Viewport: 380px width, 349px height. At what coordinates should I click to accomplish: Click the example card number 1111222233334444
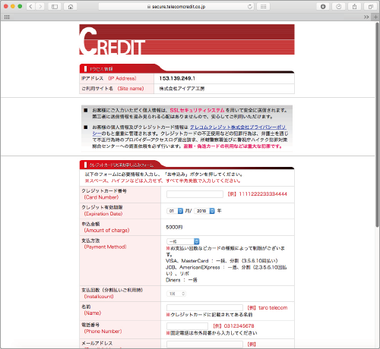263,194
